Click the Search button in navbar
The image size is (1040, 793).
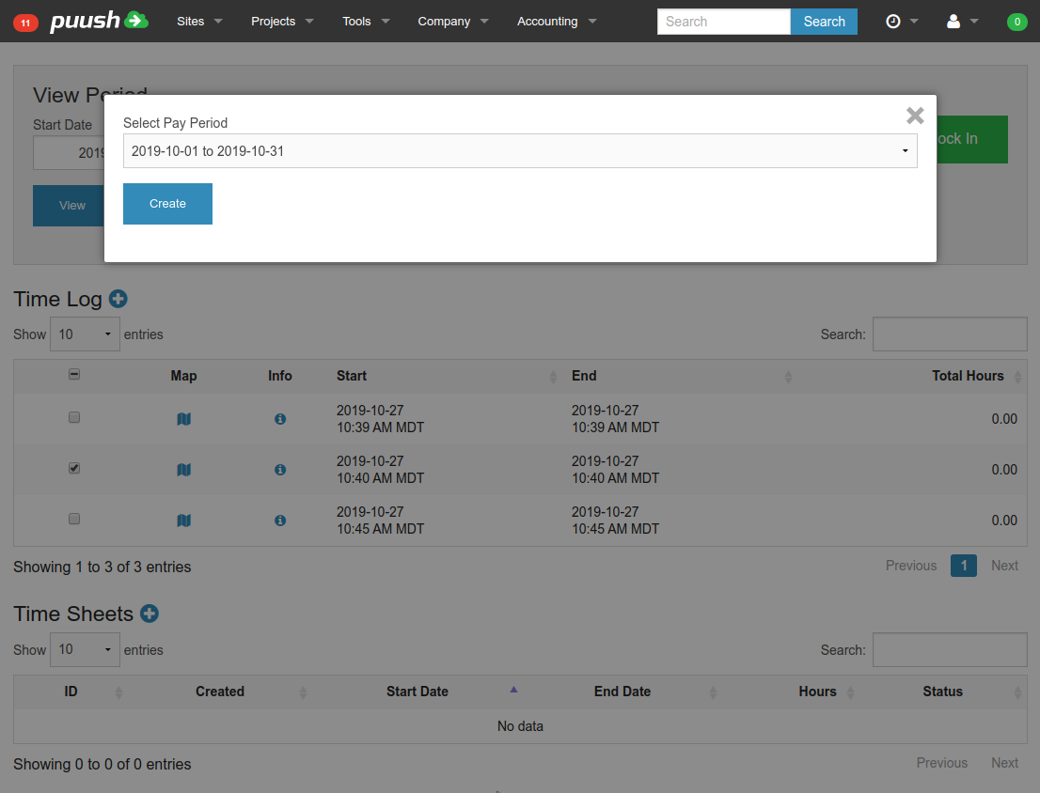point(824,22)
